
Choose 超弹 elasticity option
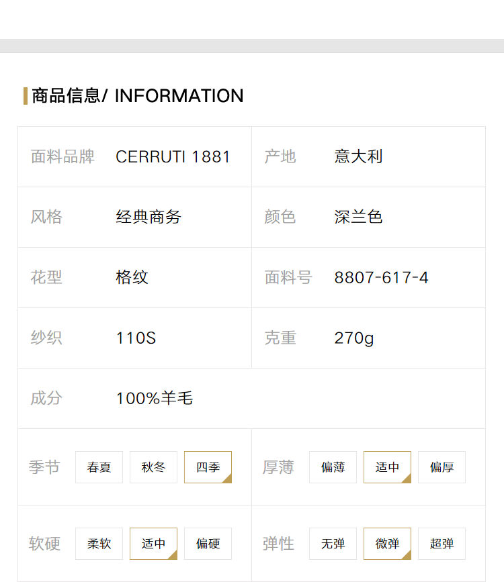click(442, 543)
